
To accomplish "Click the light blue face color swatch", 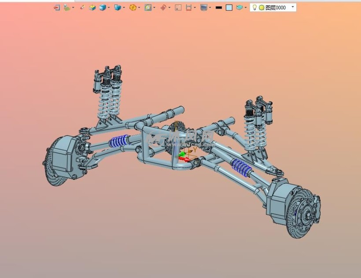I will coord(229,7).
